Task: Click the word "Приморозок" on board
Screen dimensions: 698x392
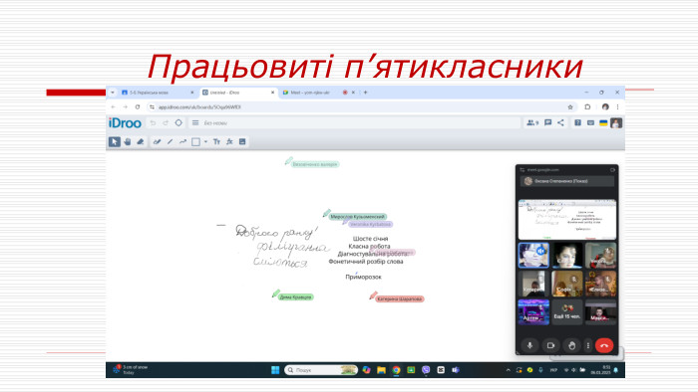Action: coord(363,277)
